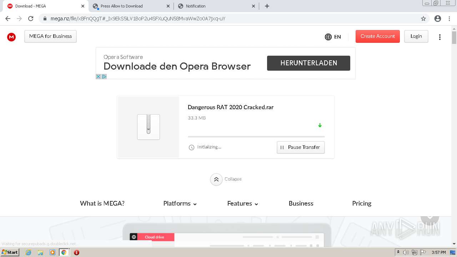
Task: Open the globe language selector icon
Action: coord(328,37)
